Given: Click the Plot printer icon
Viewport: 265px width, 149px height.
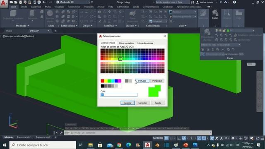Looking at the screenshot, I should 39,2.
